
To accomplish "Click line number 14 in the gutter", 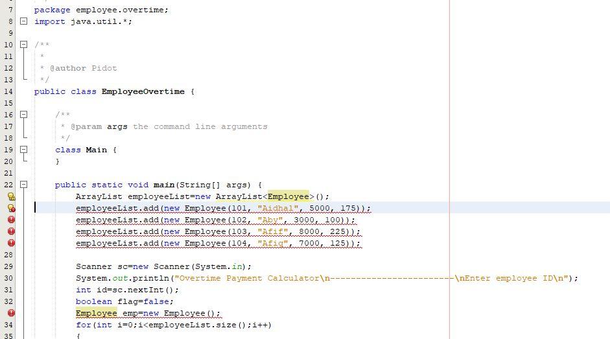I will coord(8,91).
